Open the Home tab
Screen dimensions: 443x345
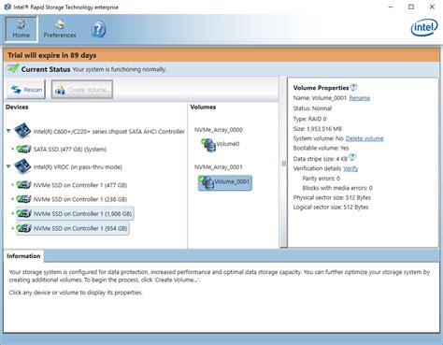point(21,29)
